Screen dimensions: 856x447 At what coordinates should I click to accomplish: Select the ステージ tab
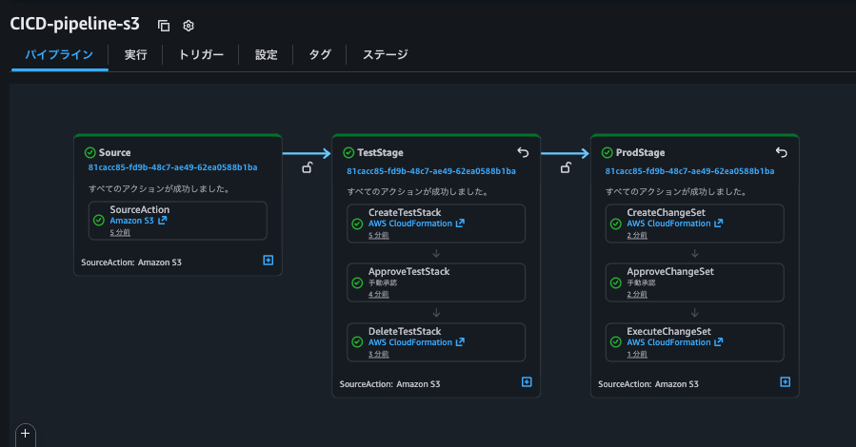coord(385,55)
